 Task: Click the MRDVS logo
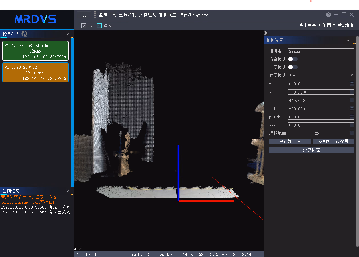(35, 19)
